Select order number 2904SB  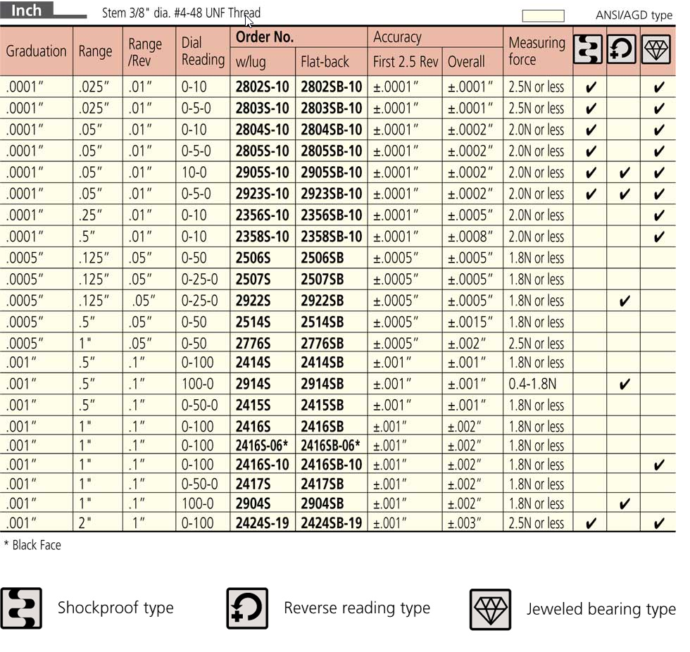(x=322, y=503)
